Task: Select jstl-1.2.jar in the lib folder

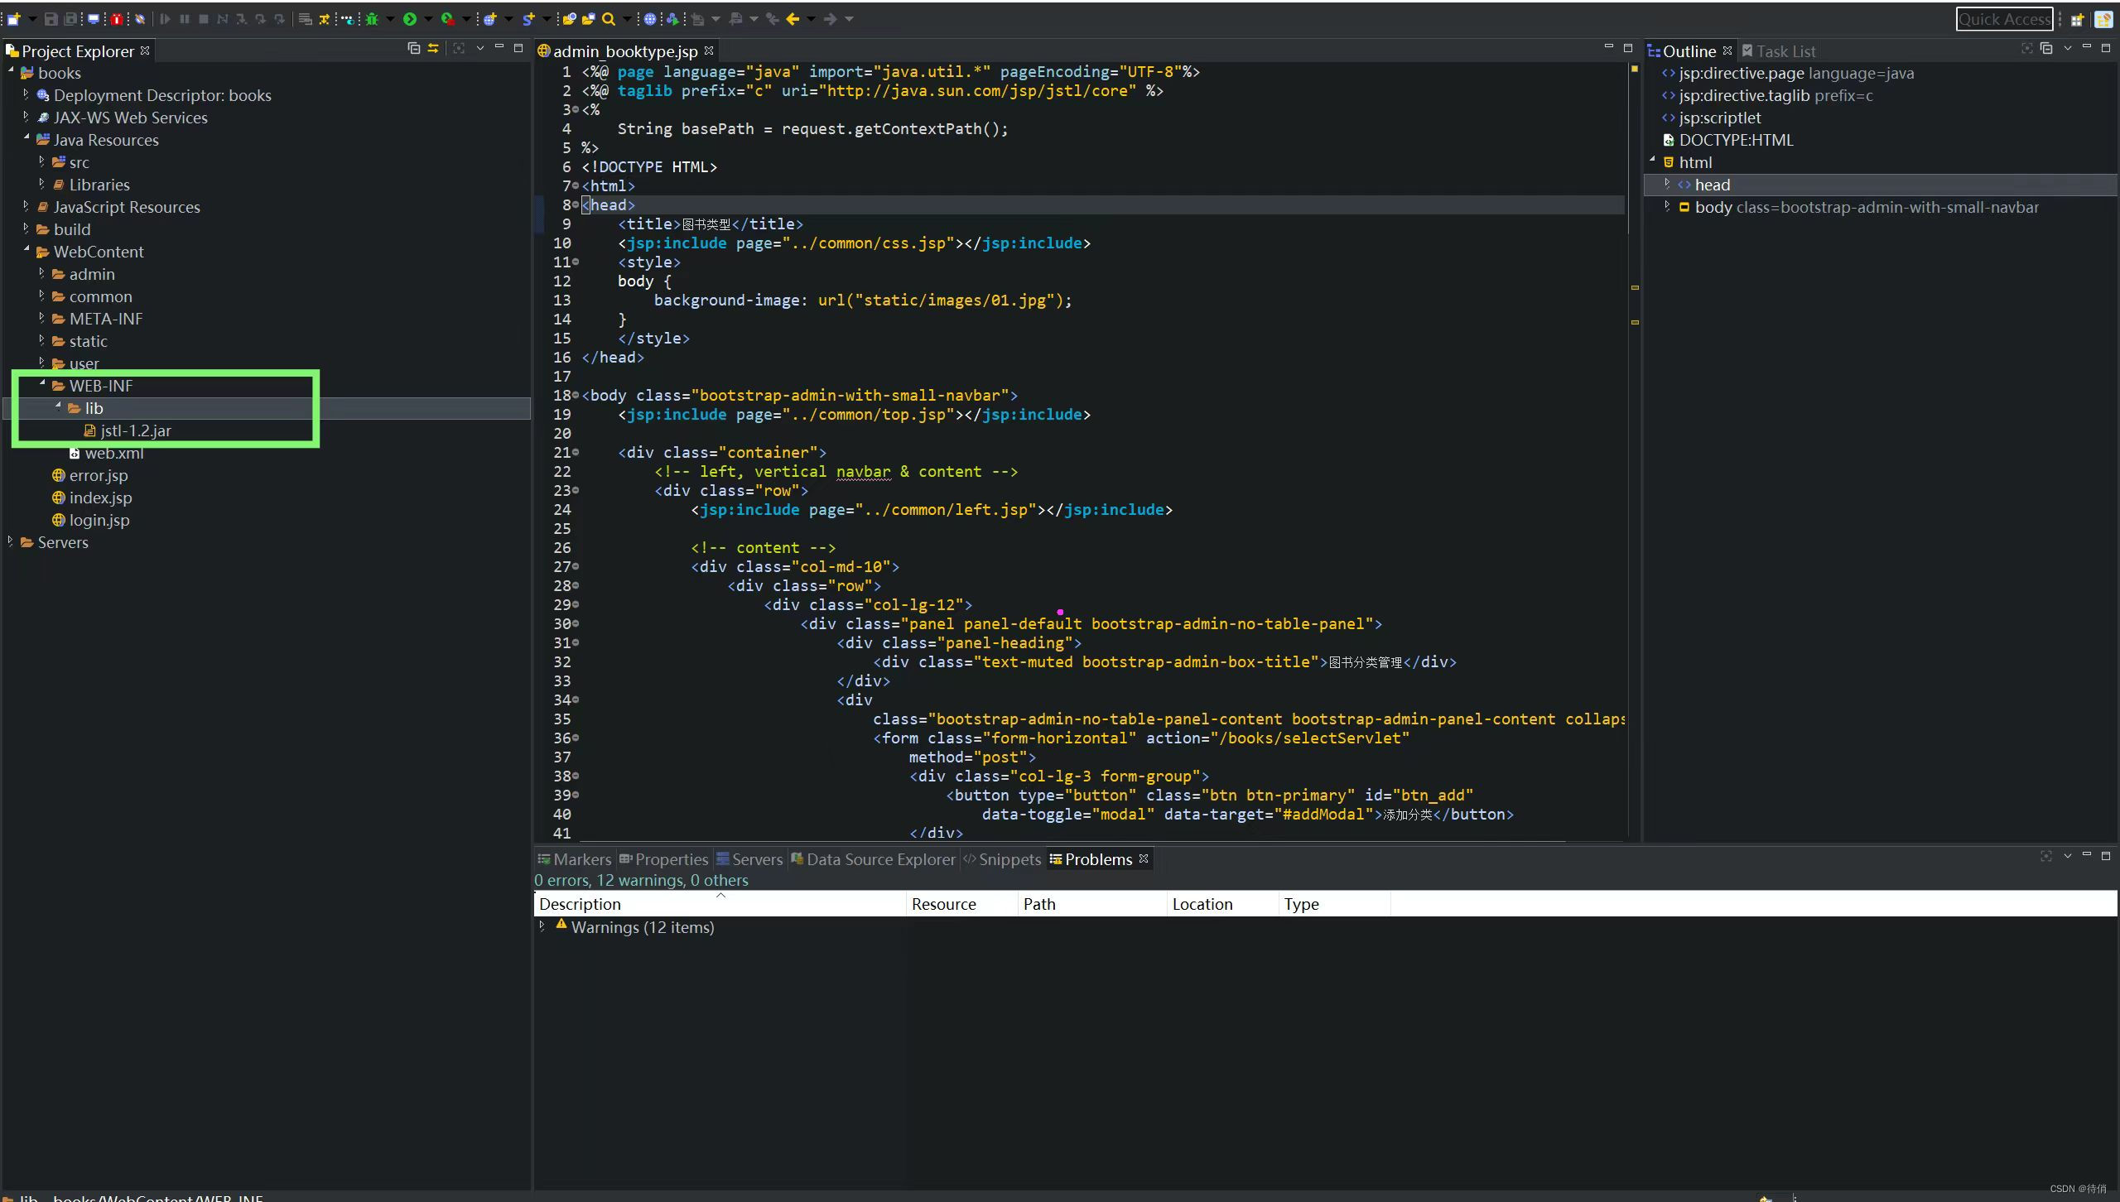Action: [135, 430]
